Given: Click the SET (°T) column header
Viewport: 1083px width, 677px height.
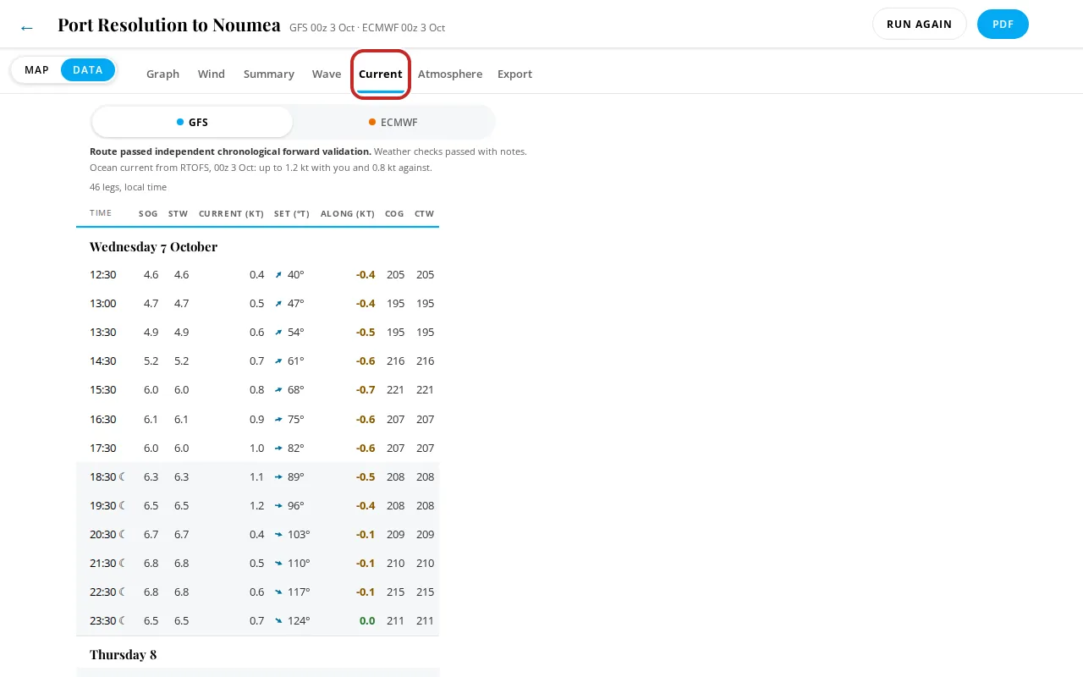Looking at the screenshot, I should (292, 213).
